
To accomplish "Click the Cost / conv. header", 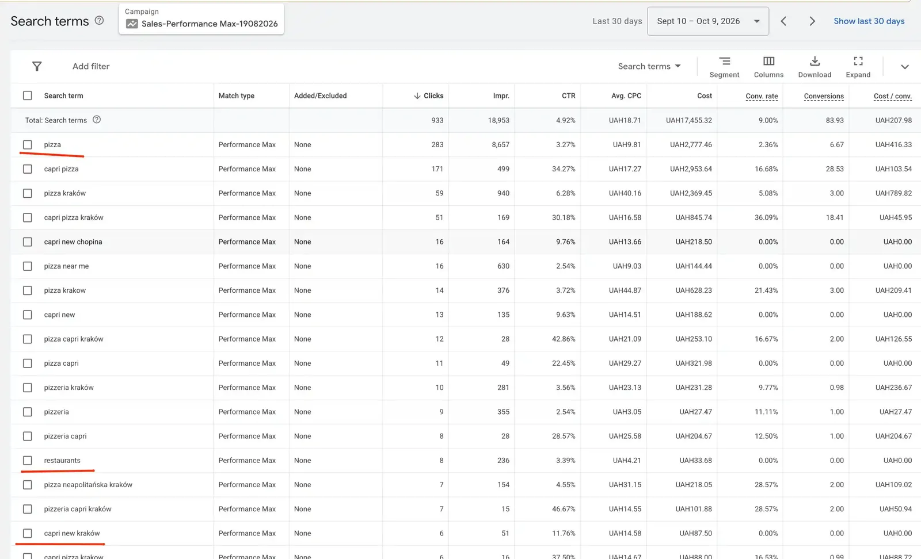I will pos(893,96).
